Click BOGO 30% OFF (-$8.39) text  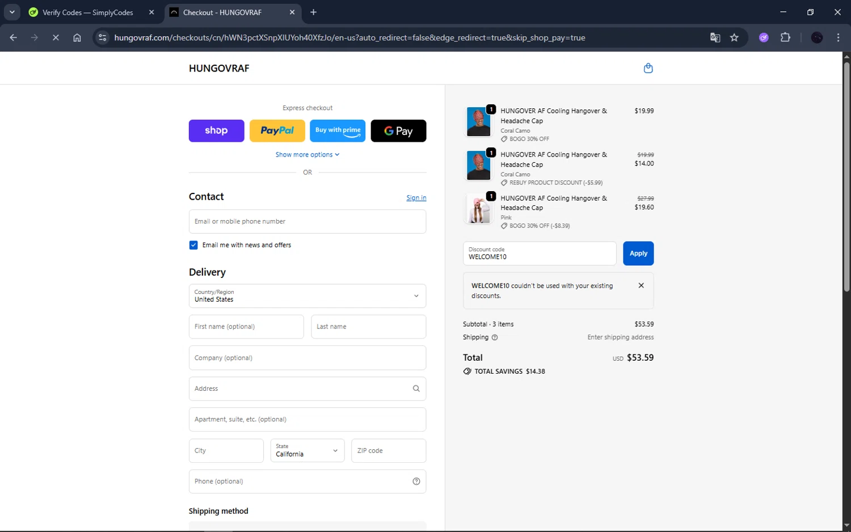point(540,226)
